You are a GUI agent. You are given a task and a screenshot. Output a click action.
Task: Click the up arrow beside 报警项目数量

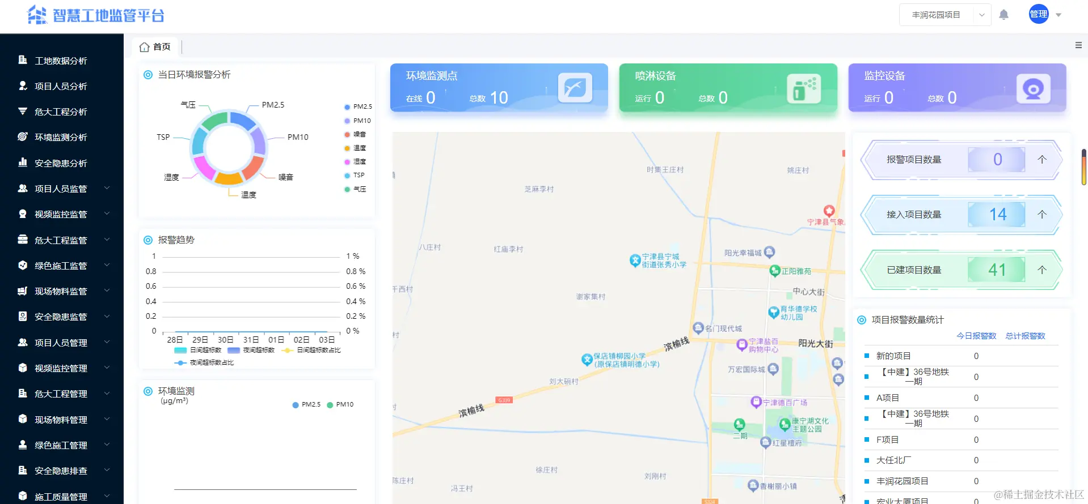1042,160
